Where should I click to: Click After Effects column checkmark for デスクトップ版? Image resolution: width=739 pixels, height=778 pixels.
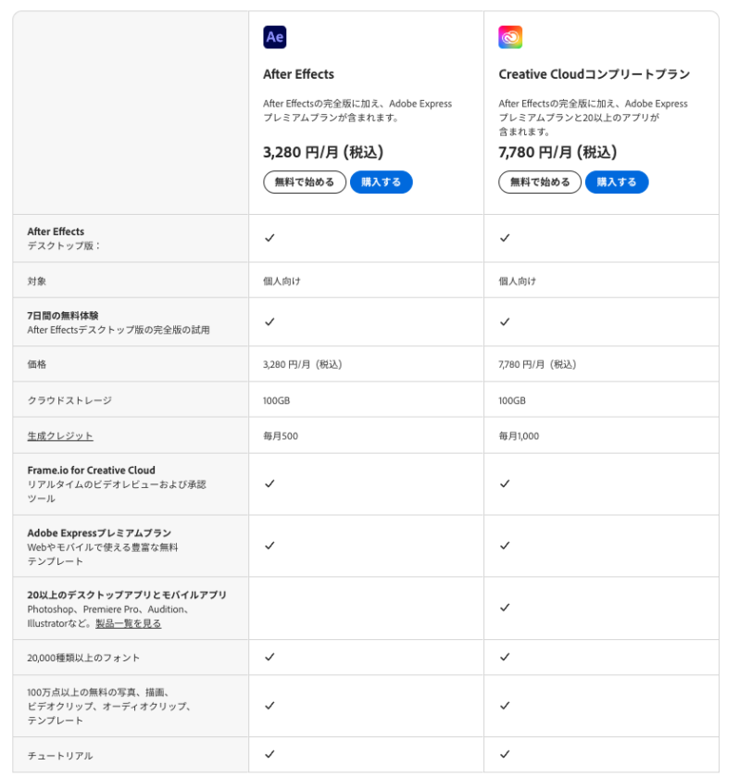tap(269, 238)
